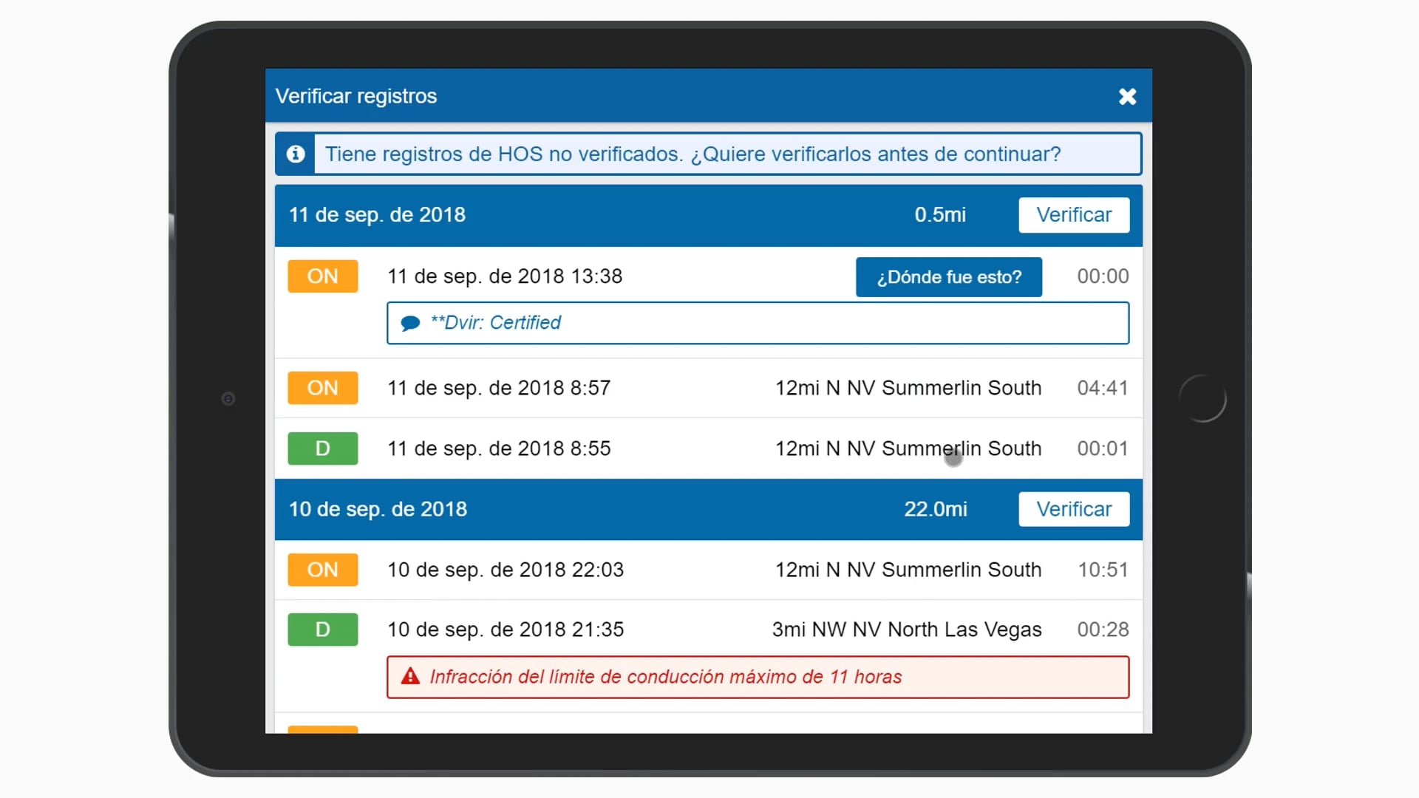1419x798 pixels.
Task: Select the 11 de sep. de 2018 header
Action: (377, 215)
